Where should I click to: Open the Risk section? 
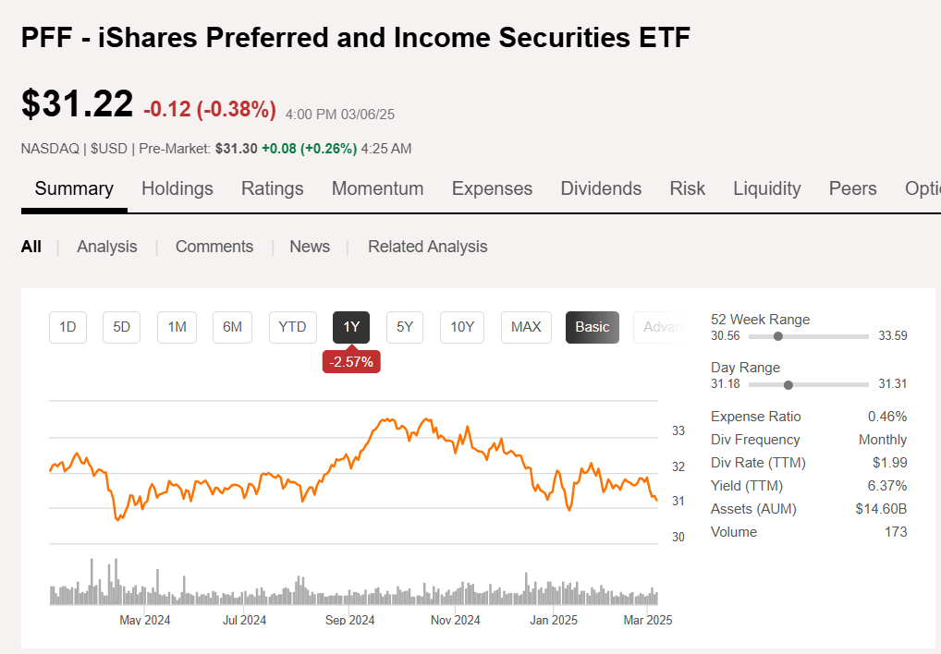[688, 188]
